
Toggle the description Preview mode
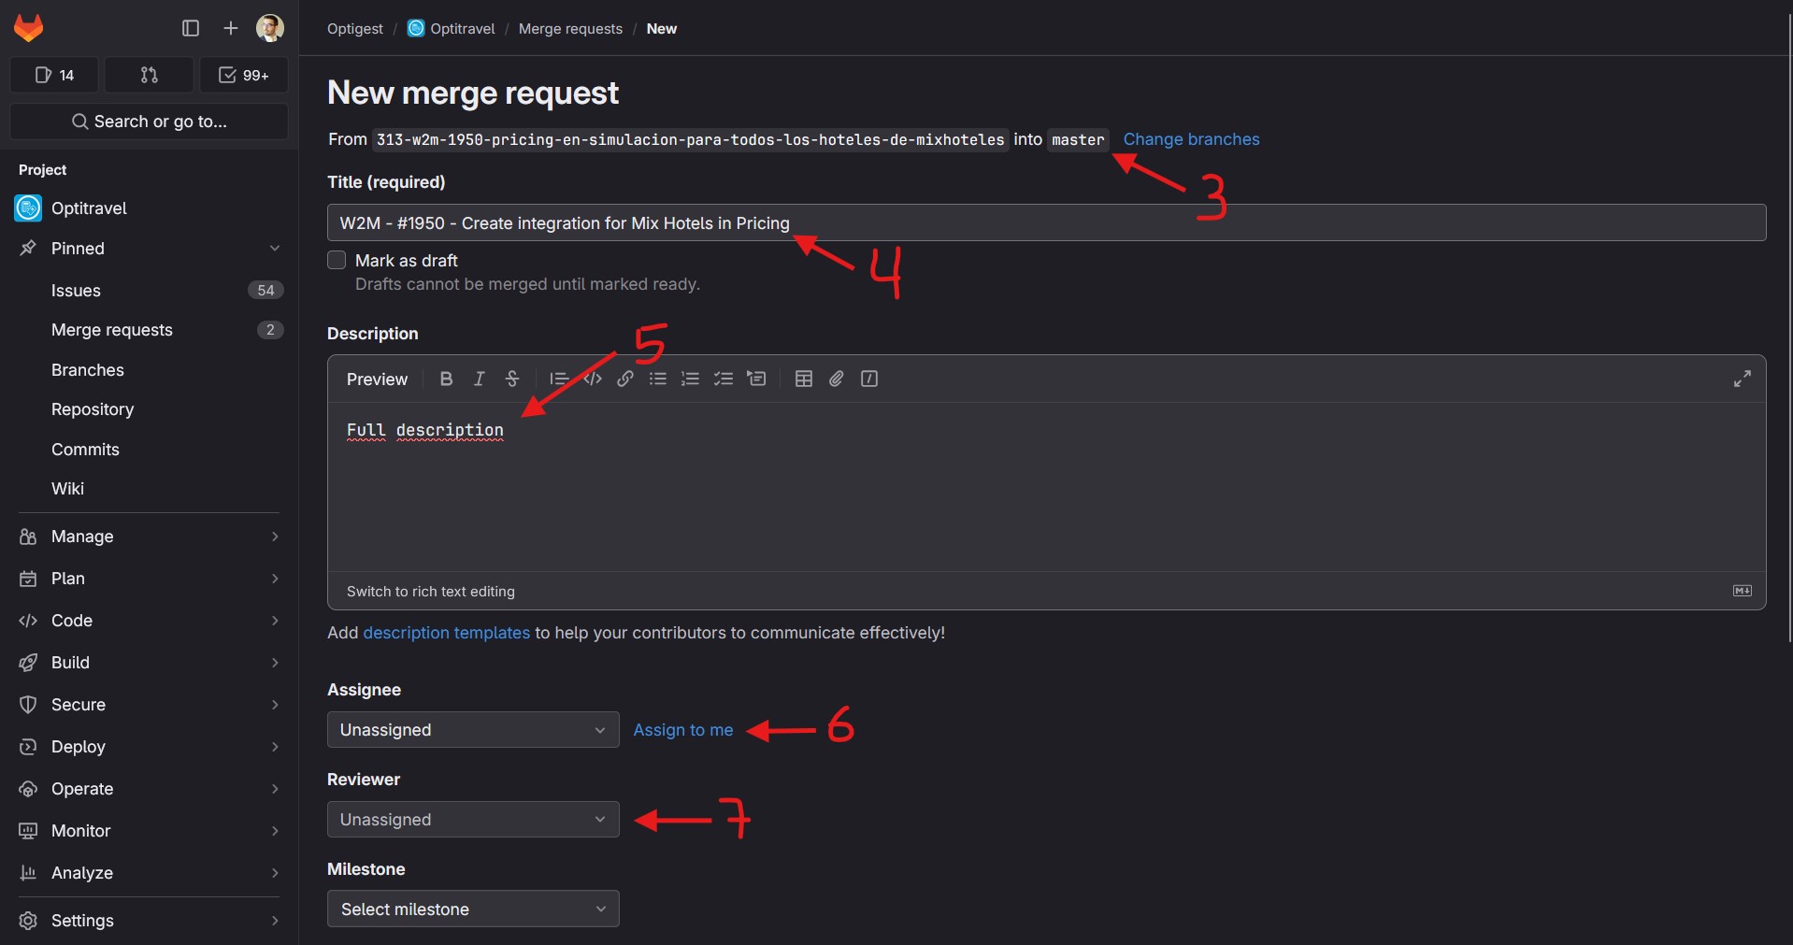377,379
